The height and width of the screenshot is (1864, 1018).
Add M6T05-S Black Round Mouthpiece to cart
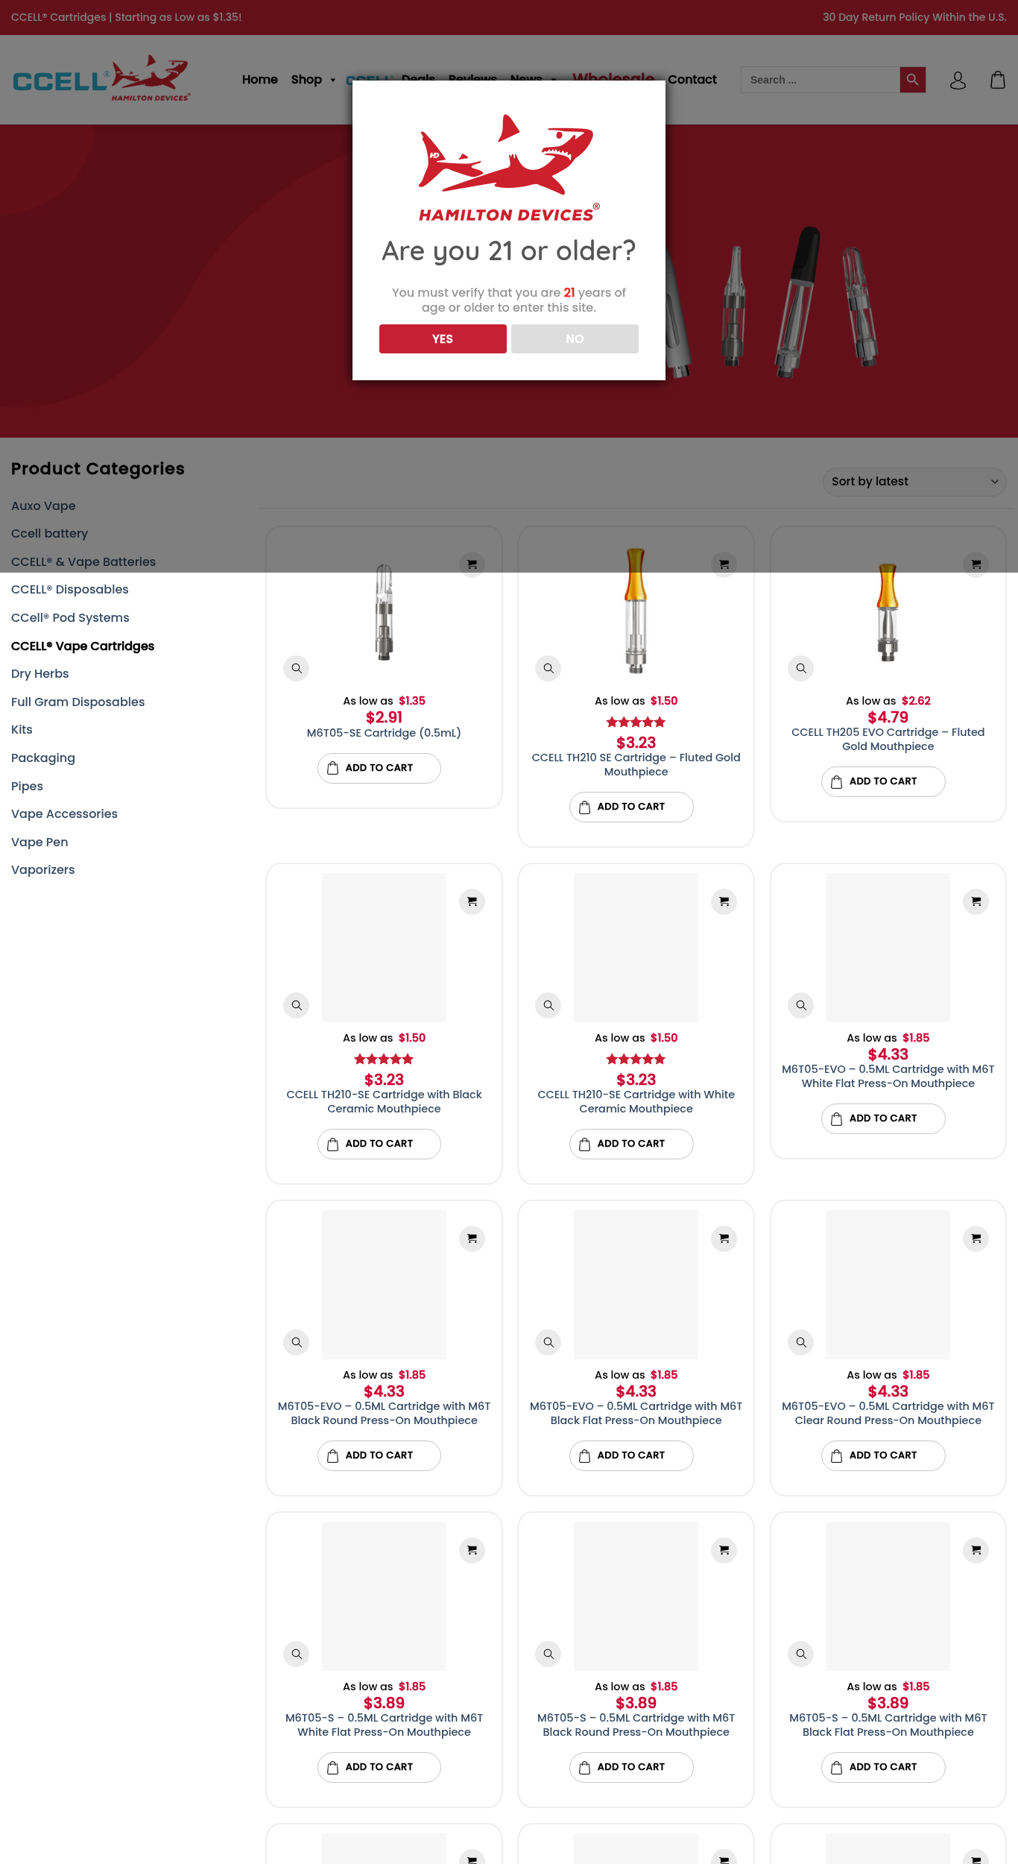coord(631,1767)
